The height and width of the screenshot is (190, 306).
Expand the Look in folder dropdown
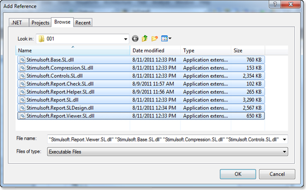click(x=125, y=39)
